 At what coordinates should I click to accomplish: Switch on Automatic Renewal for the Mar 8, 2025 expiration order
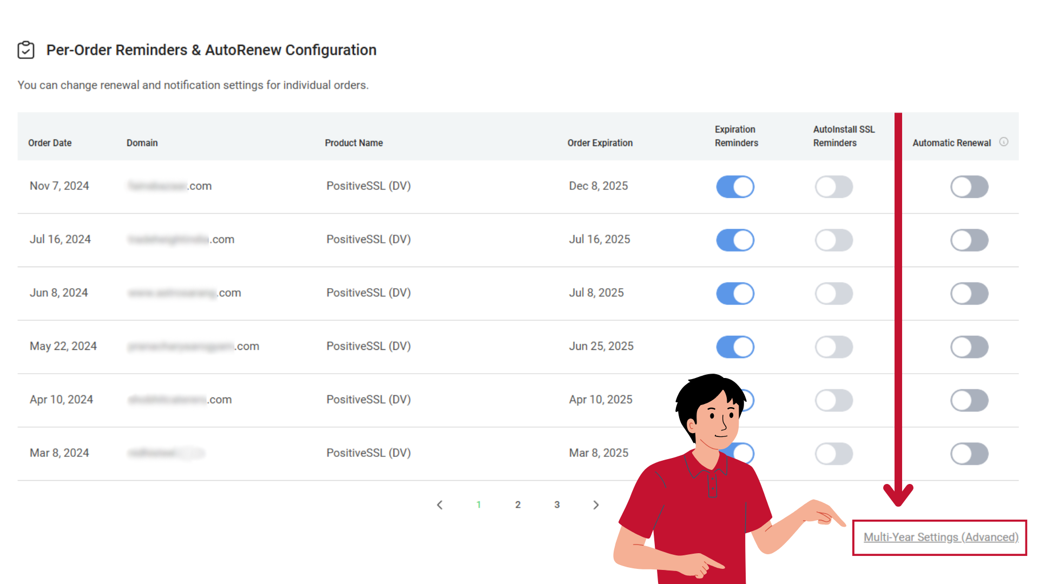969,454
